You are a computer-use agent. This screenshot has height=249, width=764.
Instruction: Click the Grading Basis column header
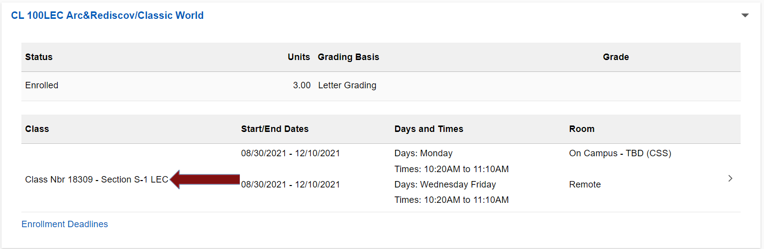348,57
